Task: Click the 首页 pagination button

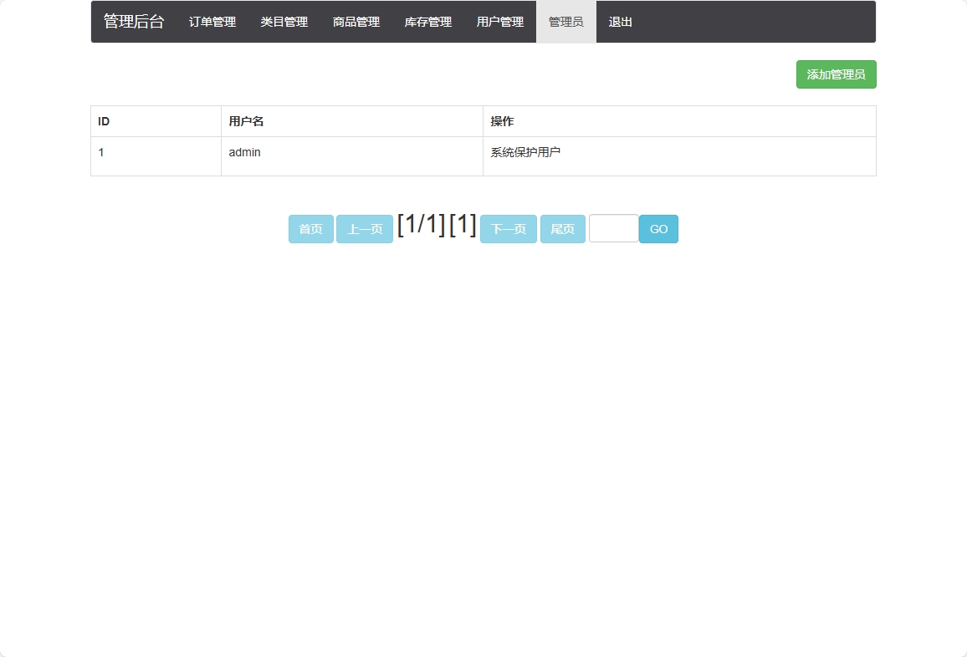Action: [310, 228]
